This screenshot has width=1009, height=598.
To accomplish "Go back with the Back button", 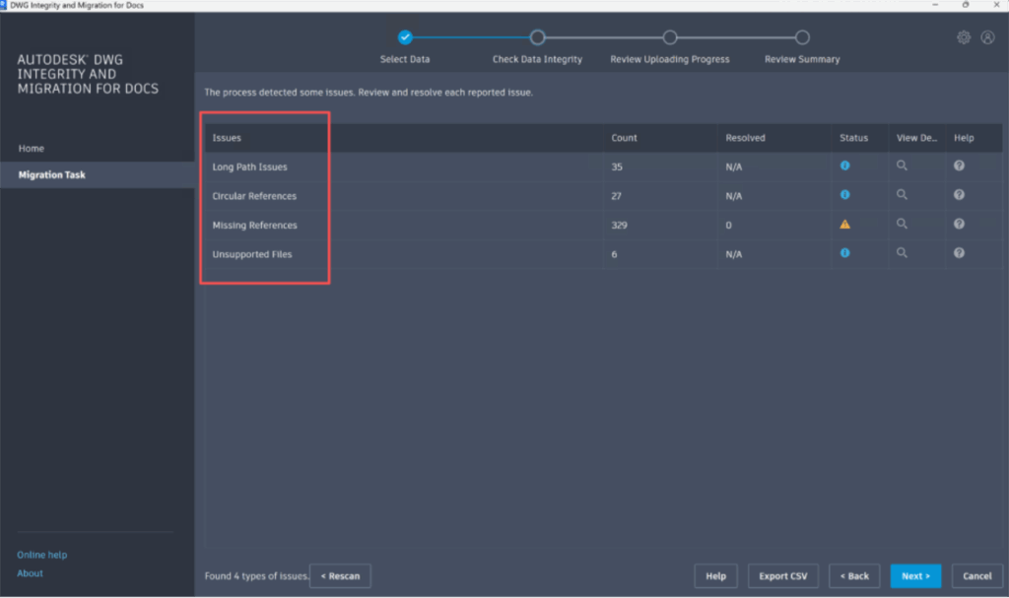I will (x=854, y=575).
